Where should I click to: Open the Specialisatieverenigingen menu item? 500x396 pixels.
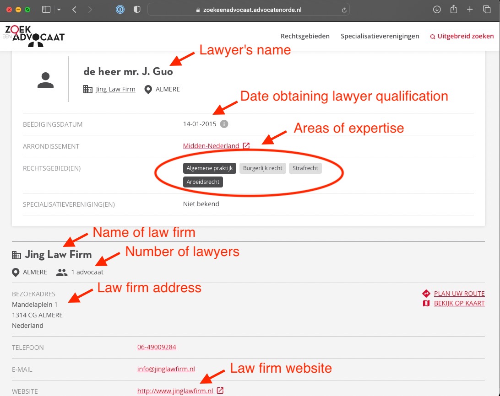point(380,36)
